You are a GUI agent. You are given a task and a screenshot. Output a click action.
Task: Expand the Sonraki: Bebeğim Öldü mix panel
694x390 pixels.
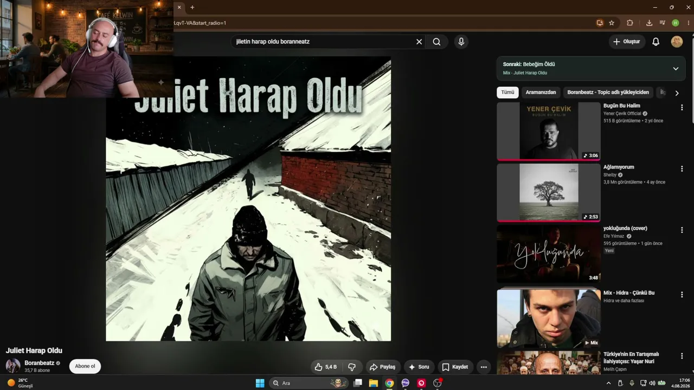click(x=676, y=68)
